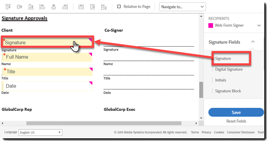Click the blue Save button
The height and width of the screenshot is (141, 267).
pyautogui.click(x=236, y=112)
